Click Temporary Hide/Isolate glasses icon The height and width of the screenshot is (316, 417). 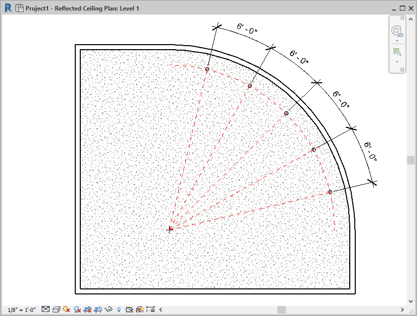[x=109, y=309]
